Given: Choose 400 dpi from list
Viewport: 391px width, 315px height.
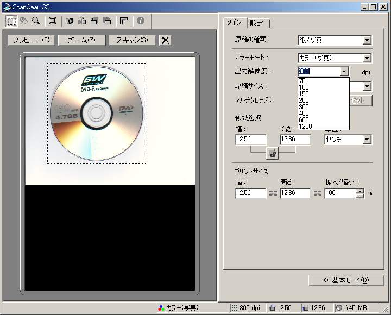Looking at the screenshot, I should click(x=324, y=113).
